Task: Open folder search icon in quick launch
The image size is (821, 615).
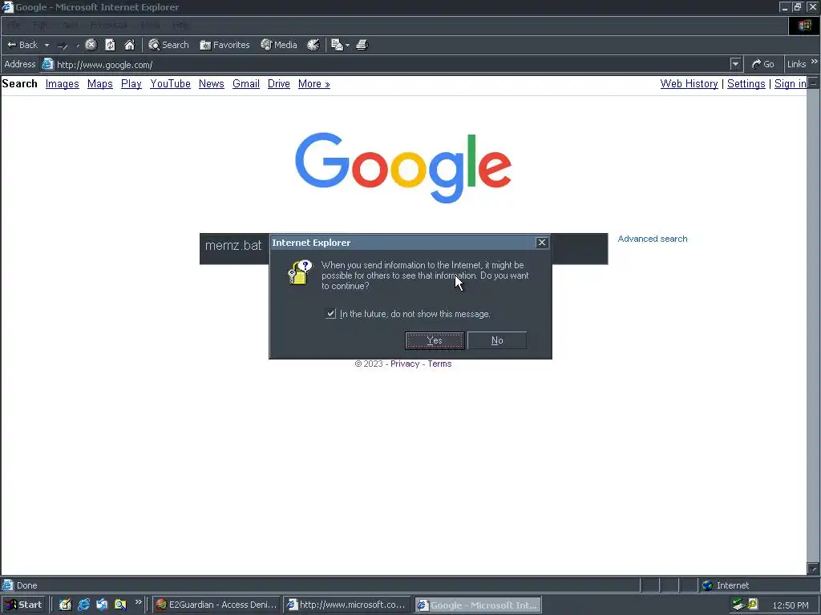Action: [x=120, y=605]
